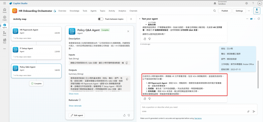Viewport: 263px width, 122px height.
Task: Open the app launcher waffle menu
Action: click(5, 3)
